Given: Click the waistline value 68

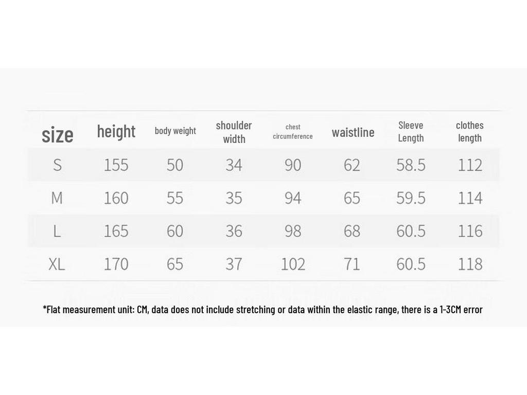Looking at the screenshot, I should [352, 231].
